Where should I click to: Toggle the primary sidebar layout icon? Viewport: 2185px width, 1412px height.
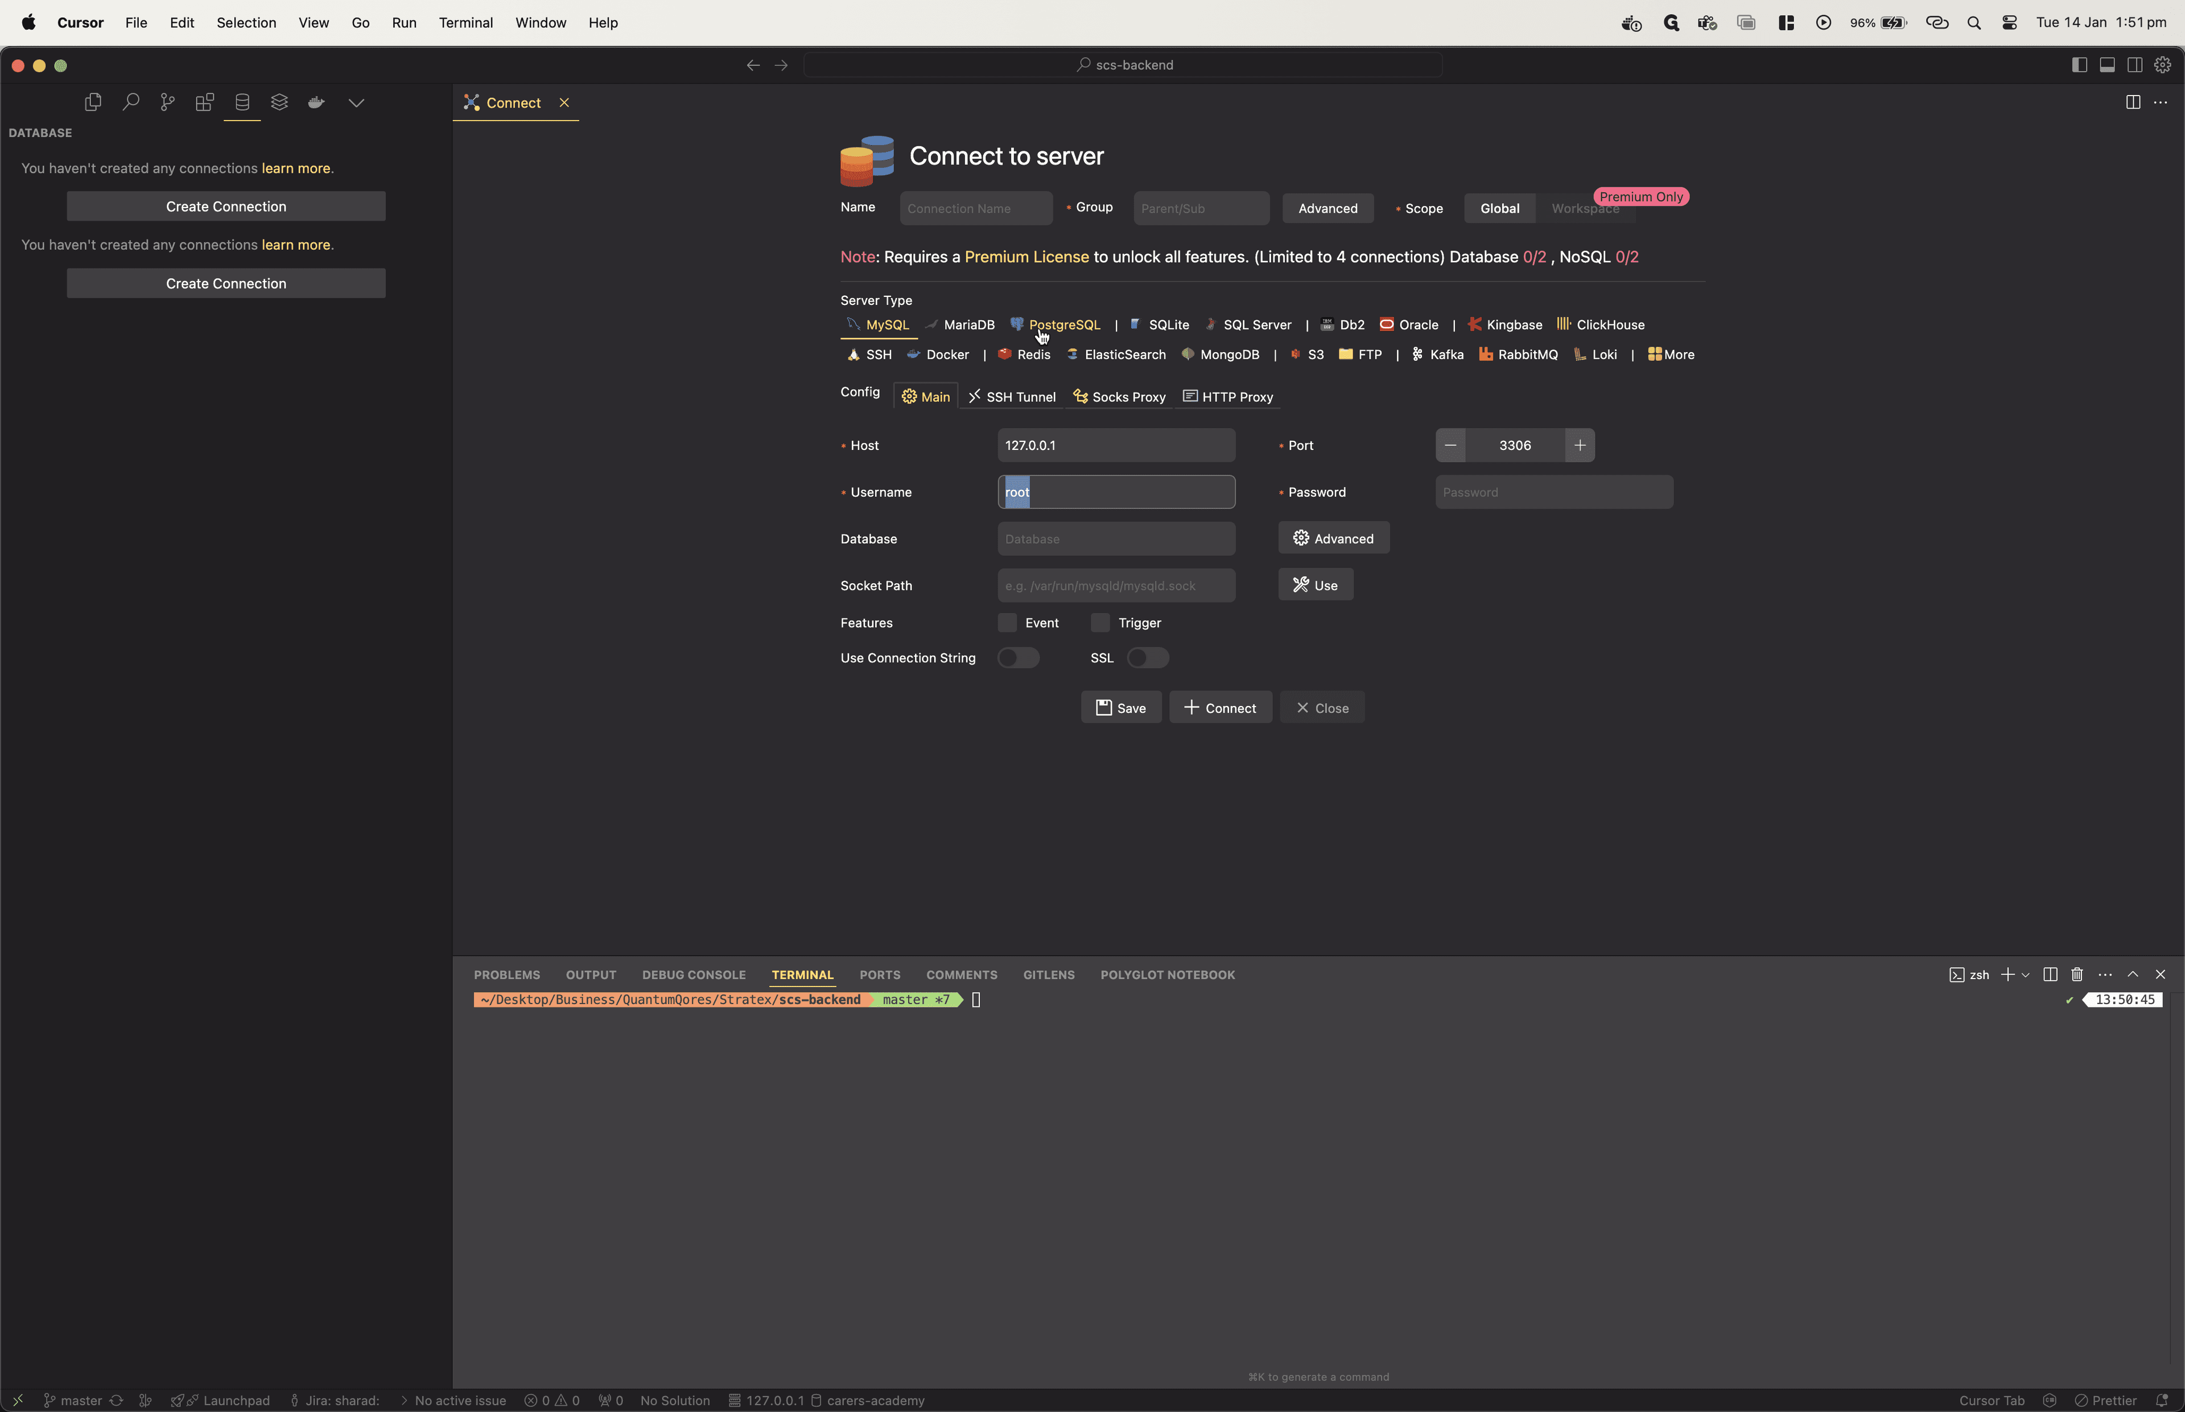[2080, 65]
